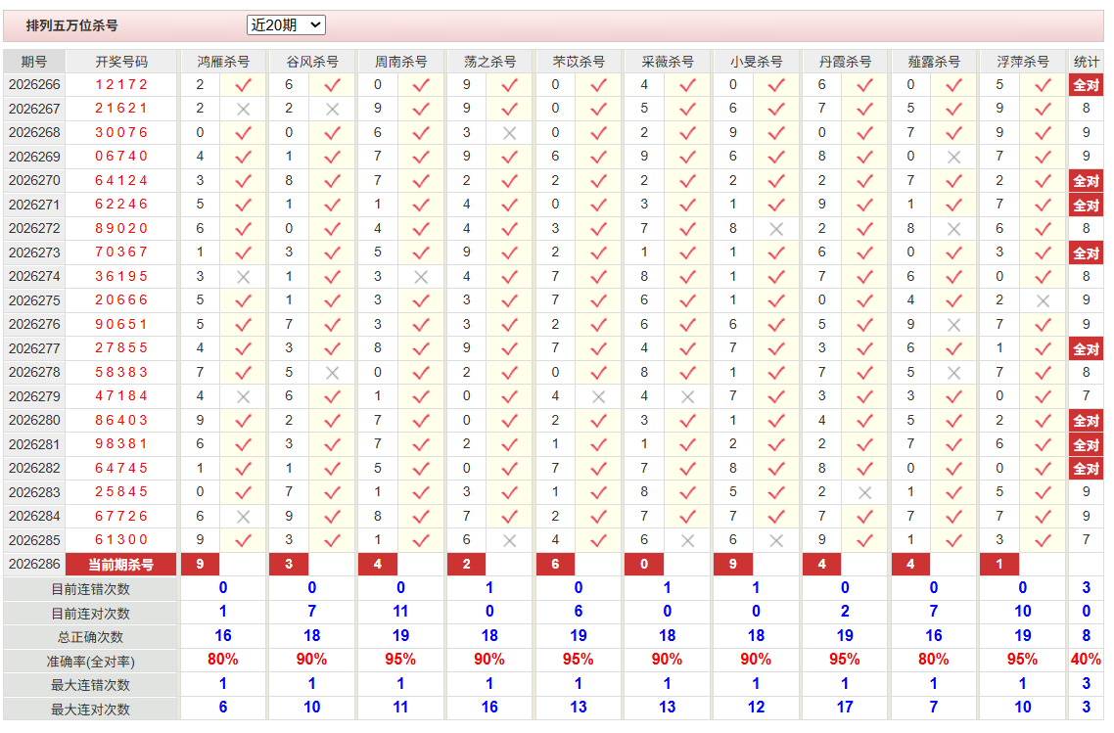Image resolution: width=1114 pixels, height=733 pixels.
Task: Click the 荡之 cross mark in row 2026268
Action: [509, 133]
